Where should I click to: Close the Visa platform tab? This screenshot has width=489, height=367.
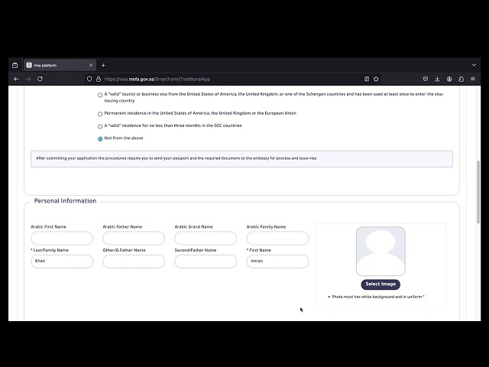click(x=91, y=65)
